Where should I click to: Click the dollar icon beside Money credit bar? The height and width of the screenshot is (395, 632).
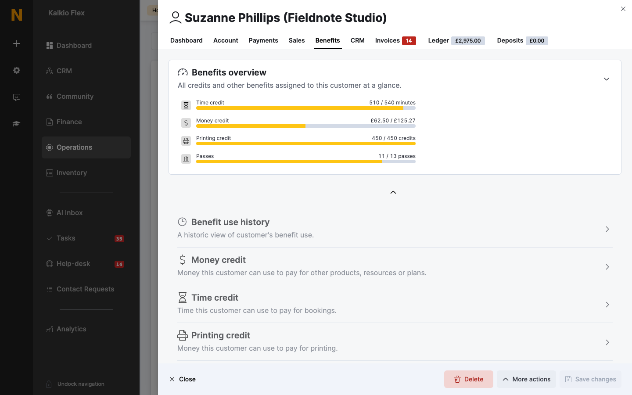pos(186,123)
